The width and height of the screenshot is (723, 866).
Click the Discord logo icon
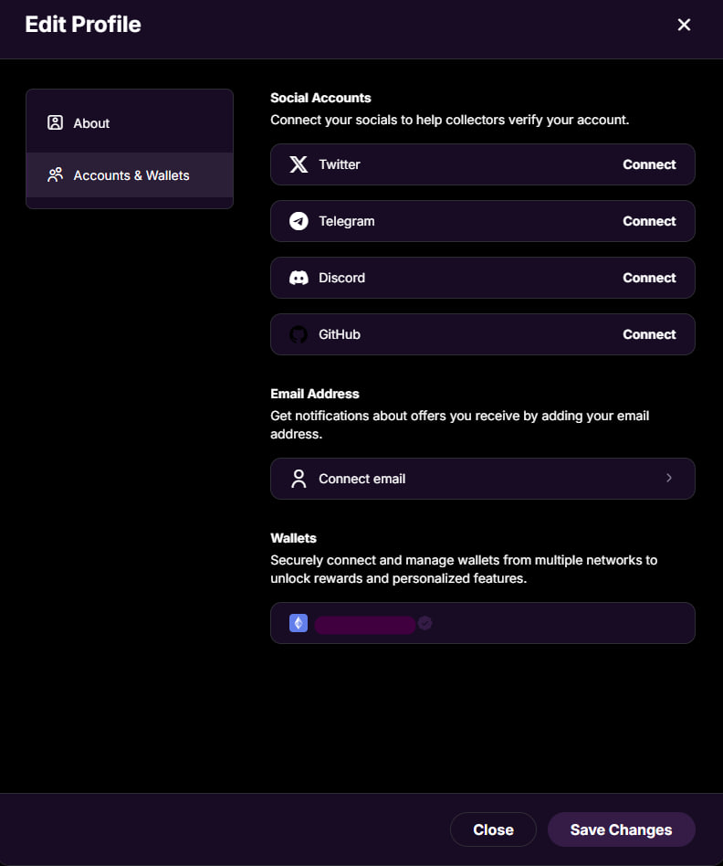tap(299, 278)
